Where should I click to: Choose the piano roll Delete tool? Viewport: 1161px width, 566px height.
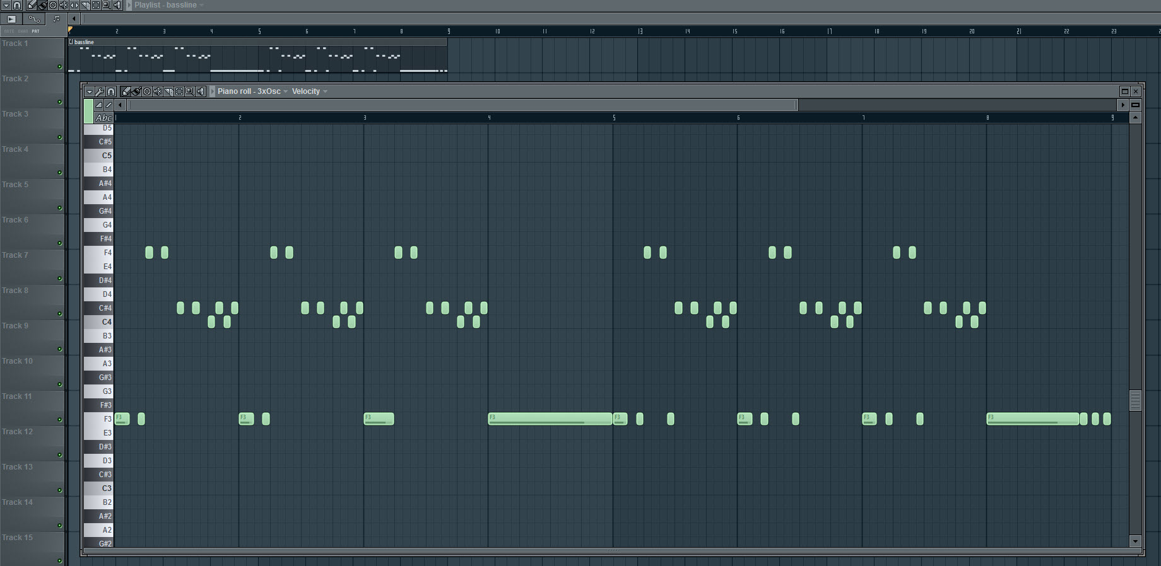[147, 91]
